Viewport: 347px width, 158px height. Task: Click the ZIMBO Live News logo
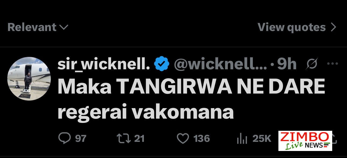point(305,141)
